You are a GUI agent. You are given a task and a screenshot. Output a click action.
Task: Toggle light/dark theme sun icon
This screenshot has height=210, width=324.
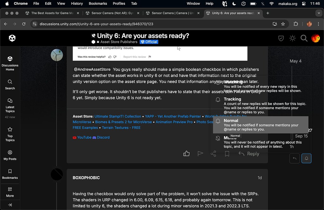point(292,38)
